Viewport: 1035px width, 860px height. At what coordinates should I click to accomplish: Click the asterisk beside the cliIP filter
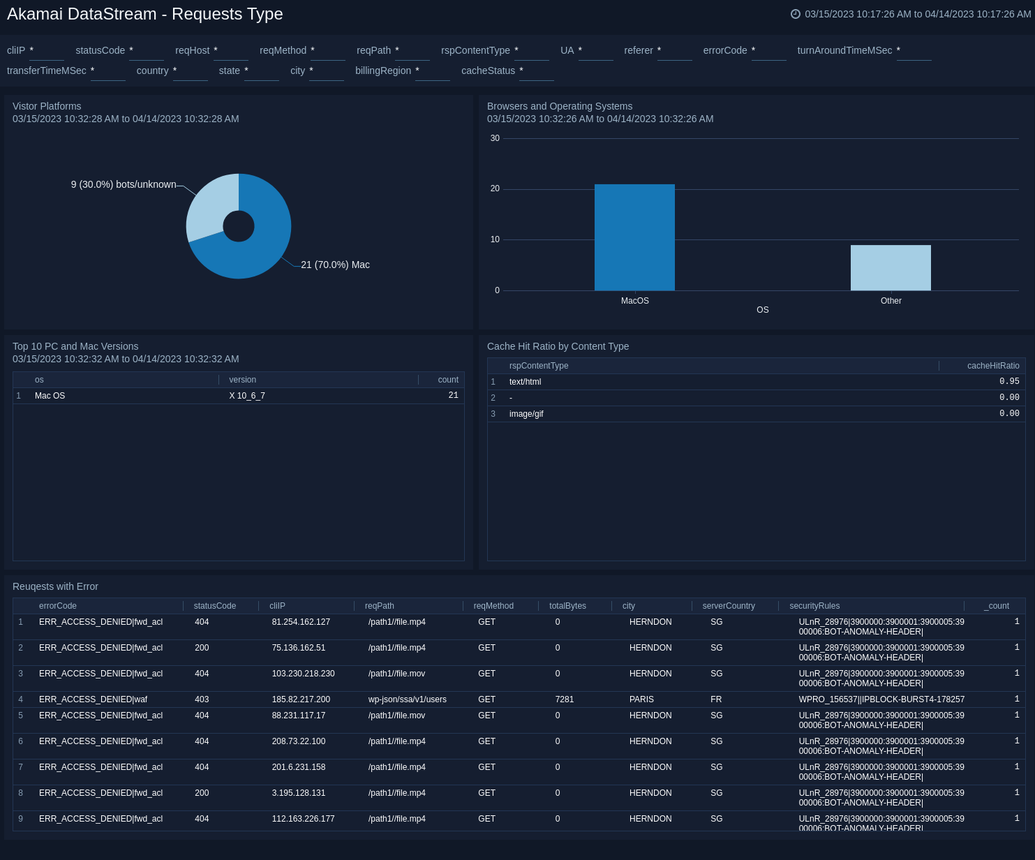[x=31, y=50]
